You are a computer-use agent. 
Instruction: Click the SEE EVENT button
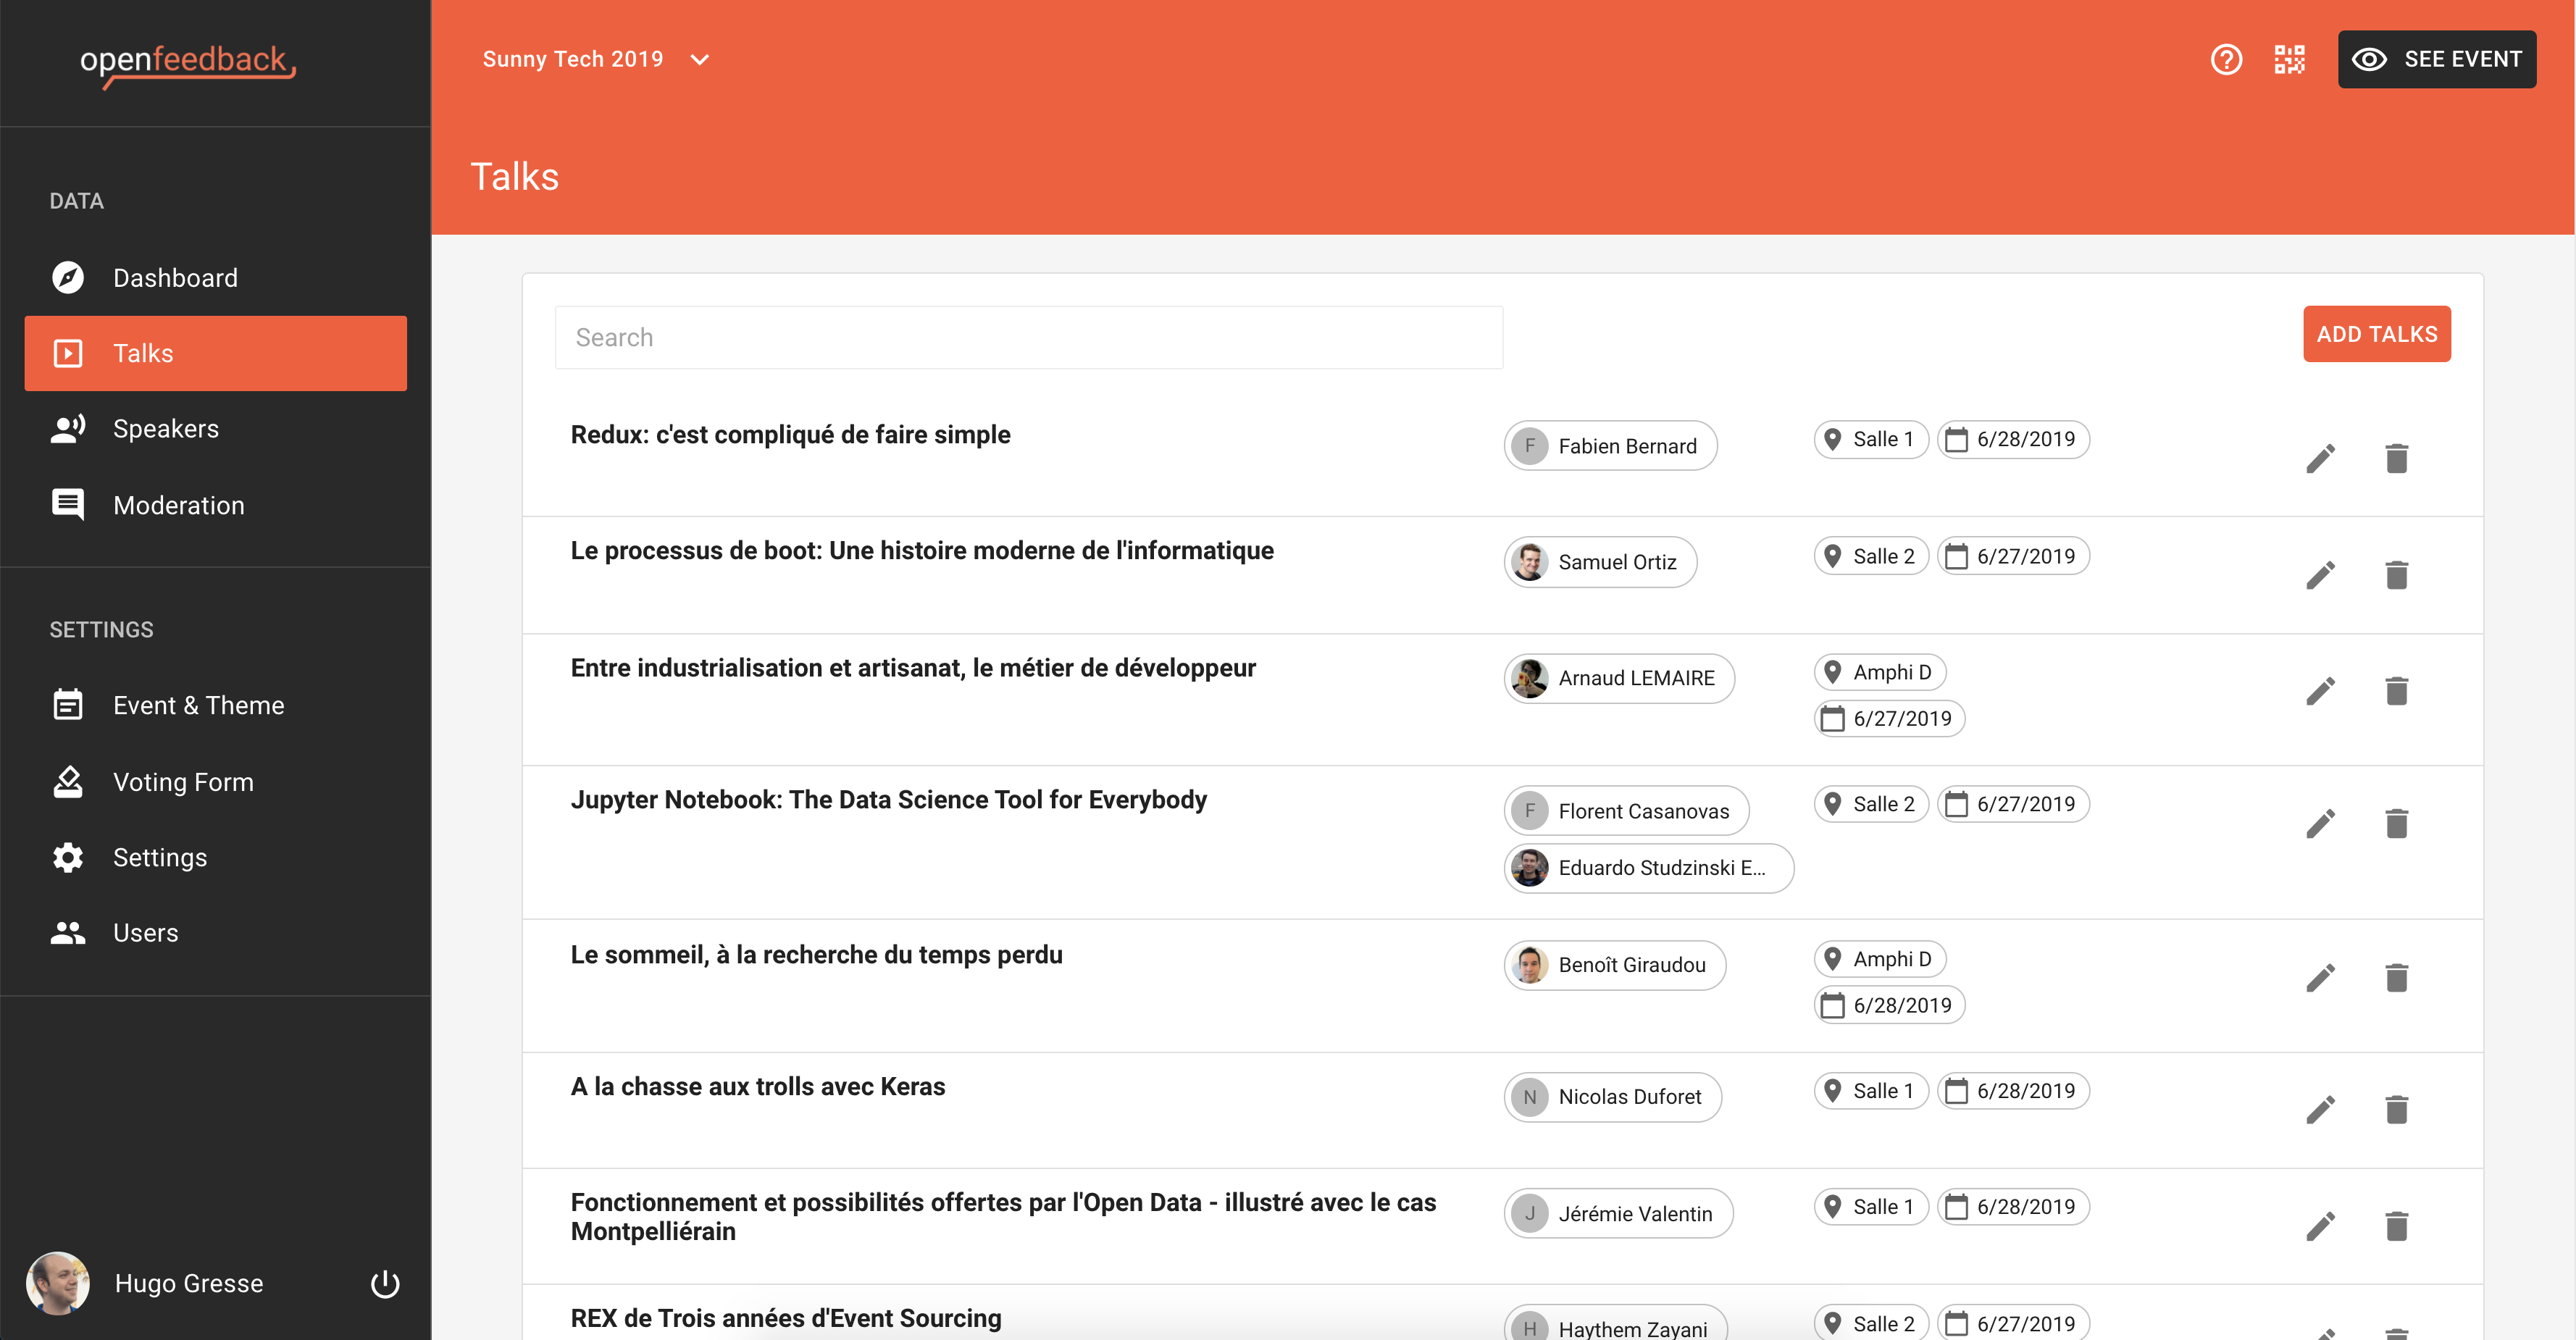tap(2437, 59)
